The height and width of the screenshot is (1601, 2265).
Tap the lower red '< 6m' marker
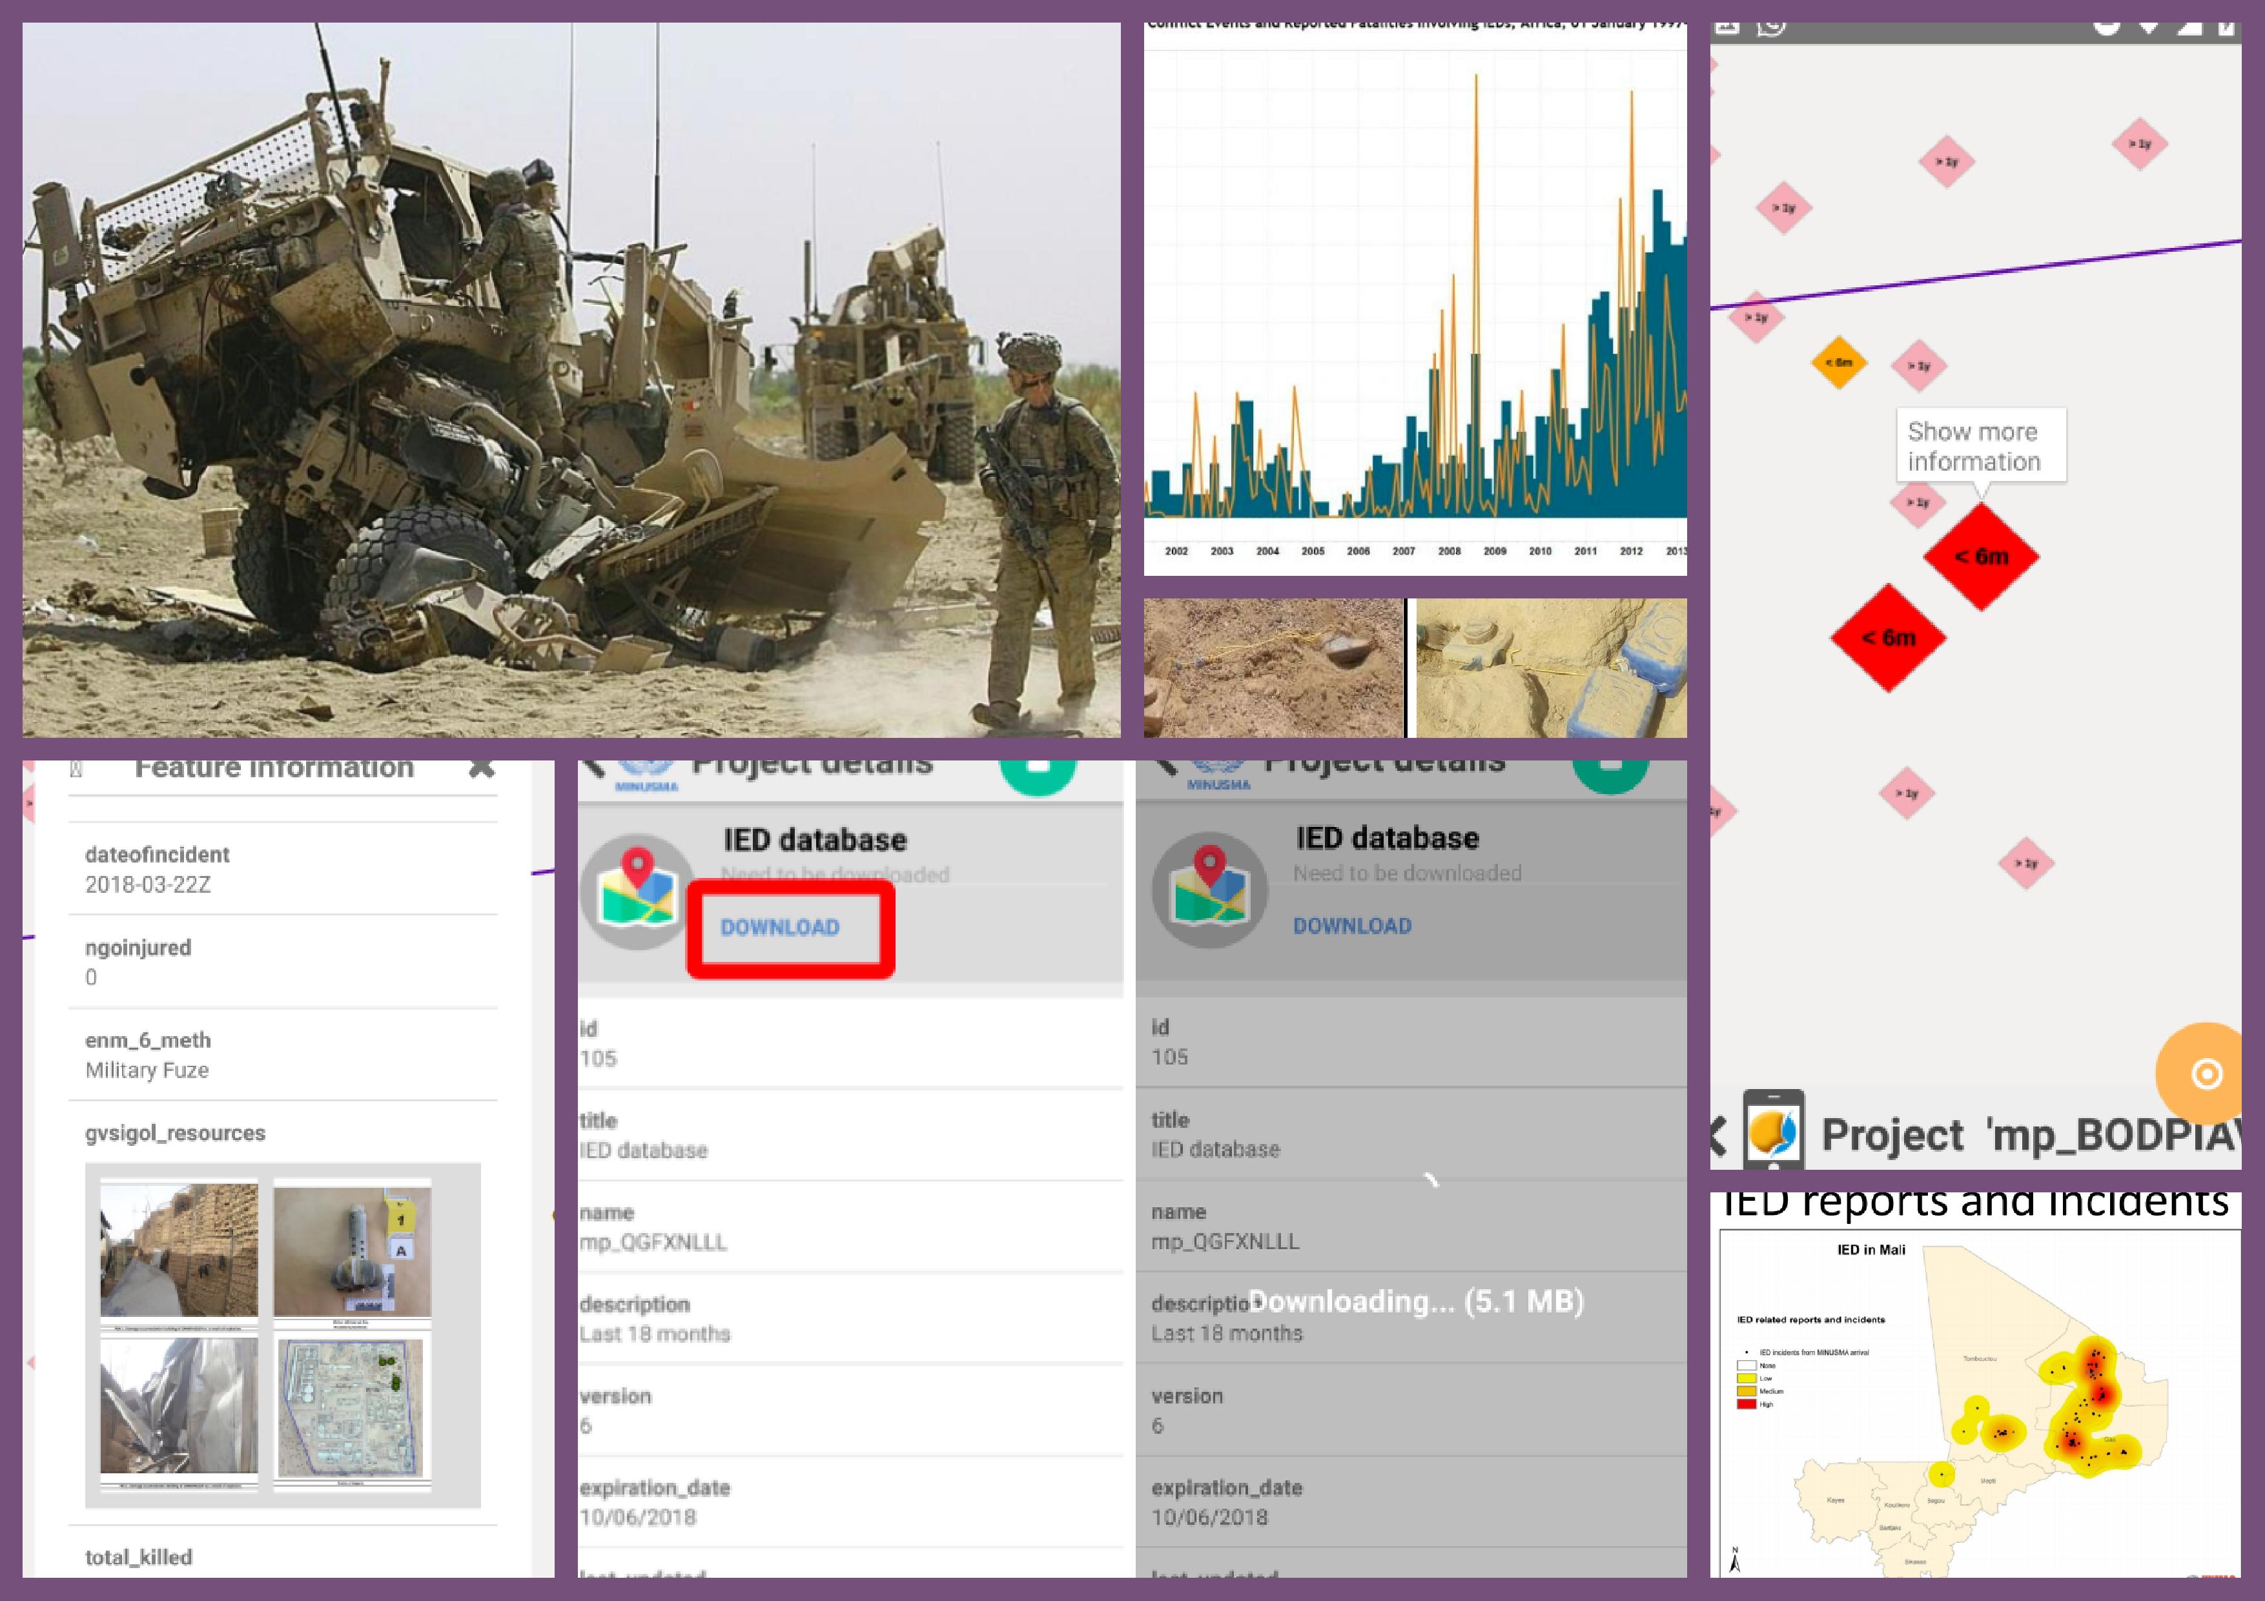point(1888,638)
